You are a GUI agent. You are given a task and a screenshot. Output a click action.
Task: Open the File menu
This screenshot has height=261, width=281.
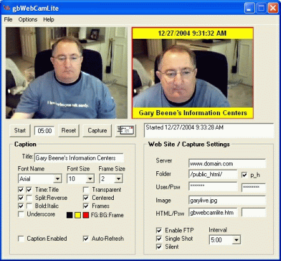point(8,20)
